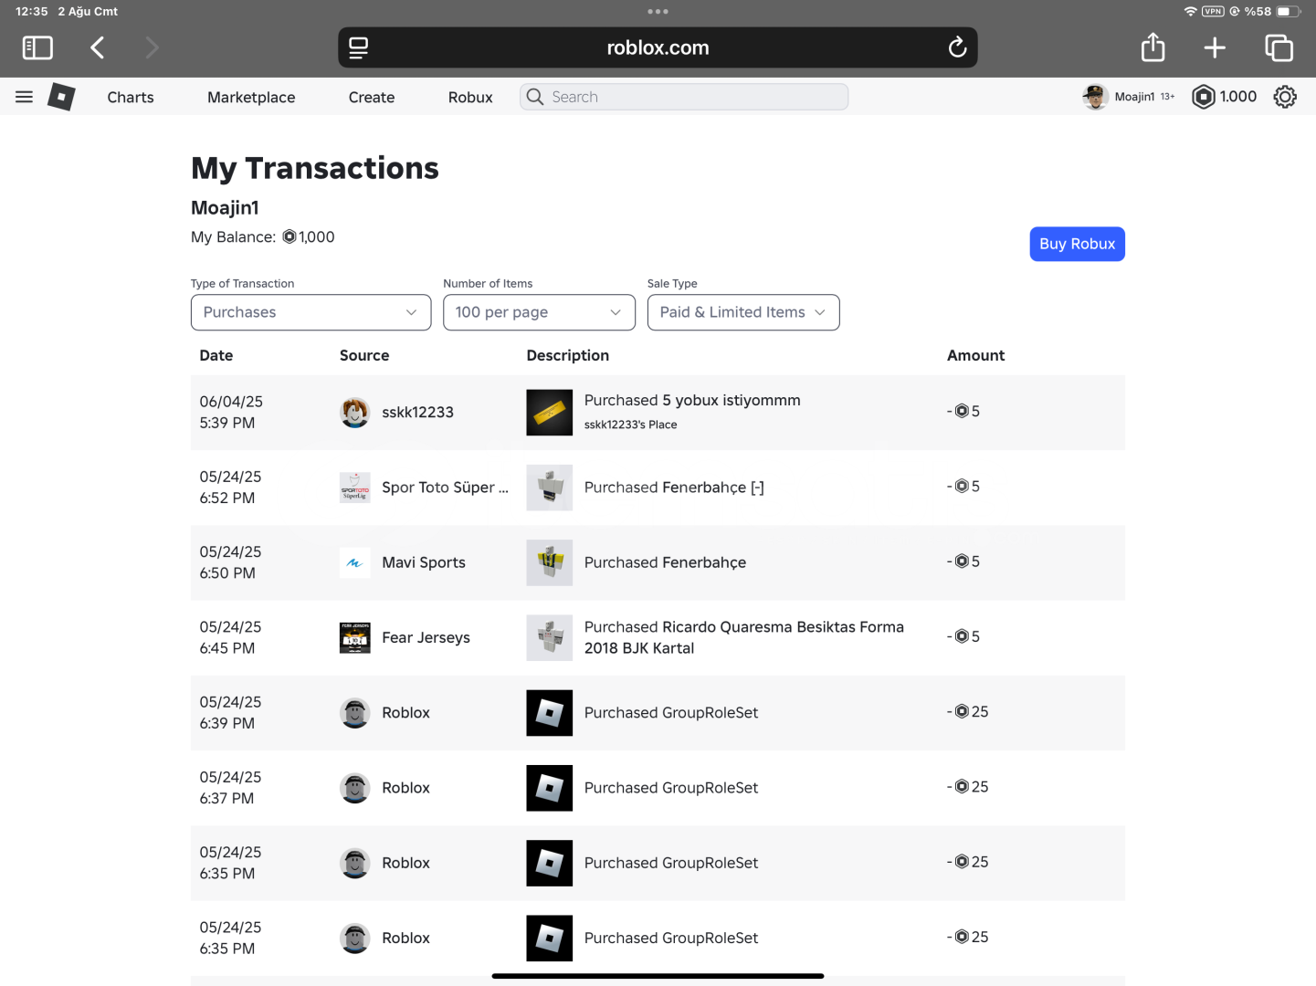
Task: Go back with the browser back arrow
Action: (x=98, y=47)
